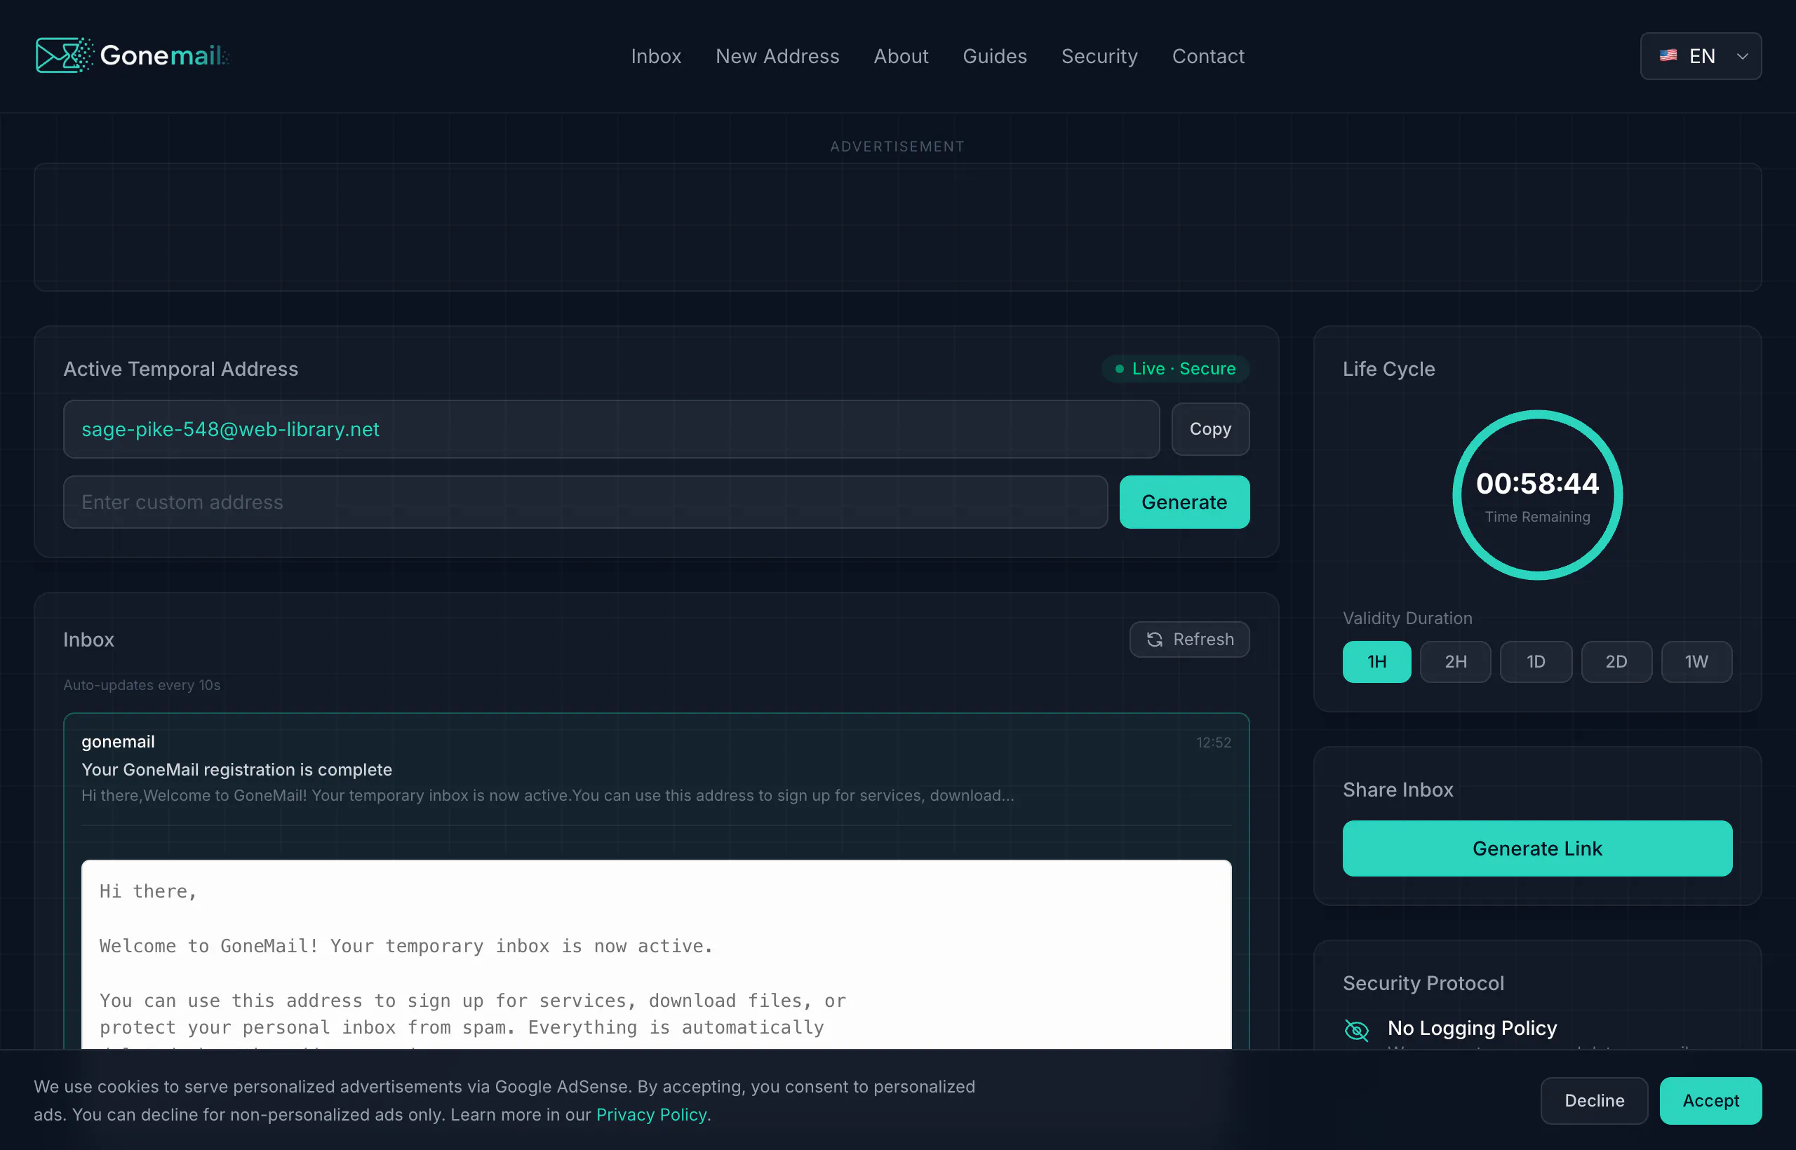Image resolution: width=1796 pixels, height=1150 pixels.
Task: Open the Inbox nav item
Action: (x=656, y=56)
